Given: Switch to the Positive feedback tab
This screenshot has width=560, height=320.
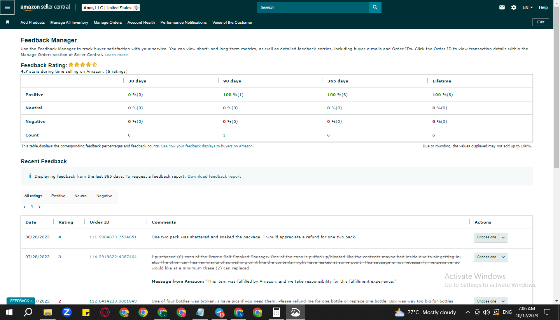Looking at the screenshot, I should tap(58, 196).
